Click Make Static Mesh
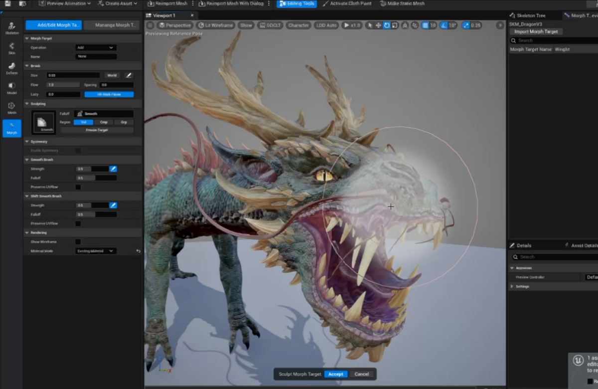Screen dimensions: 598x389 click(x=402, y=3)
